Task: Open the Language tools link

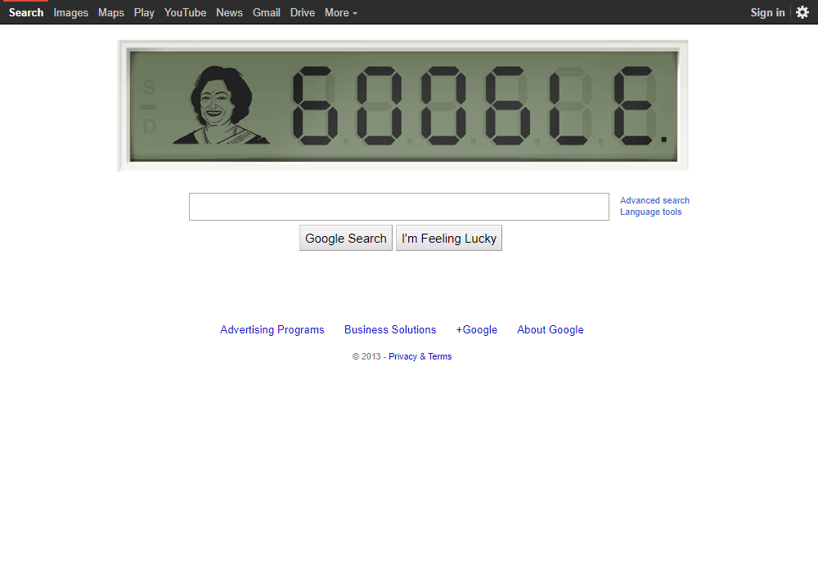Action: pos(650,212)
